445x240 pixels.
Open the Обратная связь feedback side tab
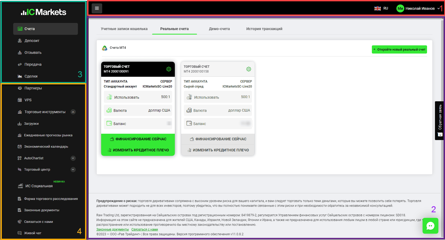[440, 121]
